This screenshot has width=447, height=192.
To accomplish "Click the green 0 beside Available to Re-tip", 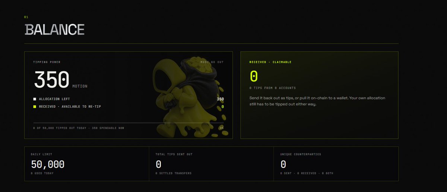I will pyautogui.click(x=223, y=107).
